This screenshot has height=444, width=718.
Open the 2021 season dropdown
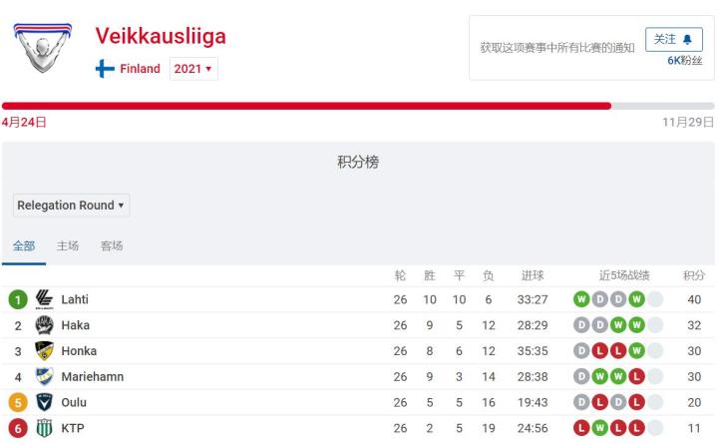click(x=193, y=70)
